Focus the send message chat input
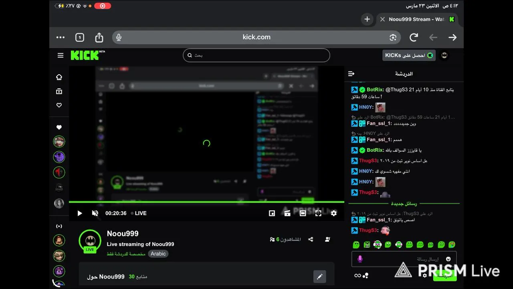 click(404, 259)
